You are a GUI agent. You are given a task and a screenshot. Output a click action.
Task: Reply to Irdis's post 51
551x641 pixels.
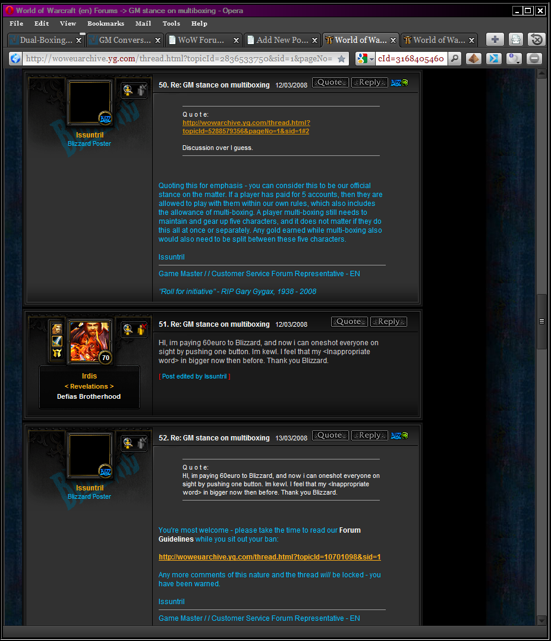tap(389, 321)
